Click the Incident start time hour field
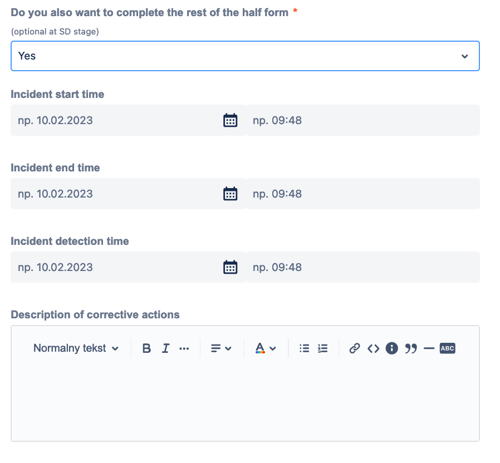The image size is (500, 463). point(362,120)
